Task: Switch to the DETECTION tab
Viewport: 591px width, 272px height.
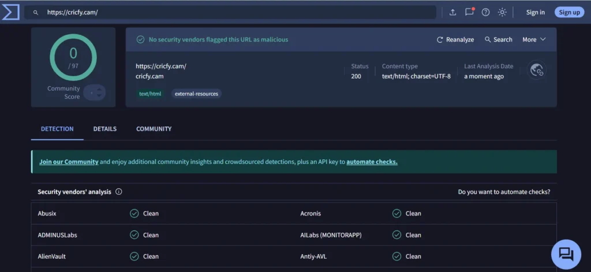Action: point(57,129)
